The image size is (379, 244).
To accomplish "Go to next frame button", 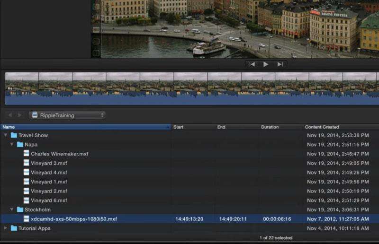I will click(x=280, y=64).
